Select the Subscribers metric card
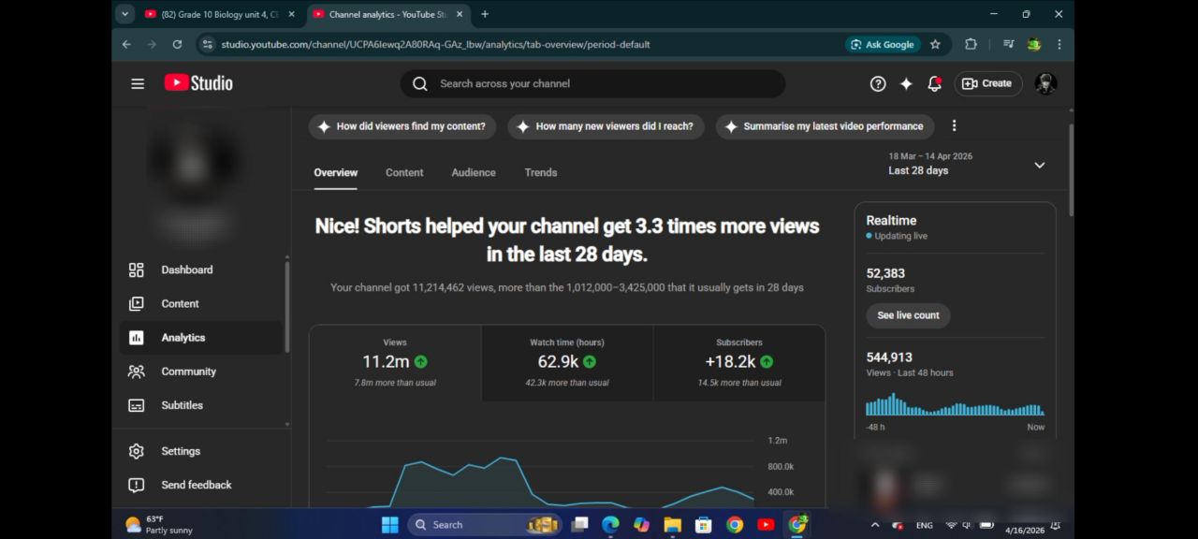1198x539 pixels. pyautogui.click(x=739, y=363)
